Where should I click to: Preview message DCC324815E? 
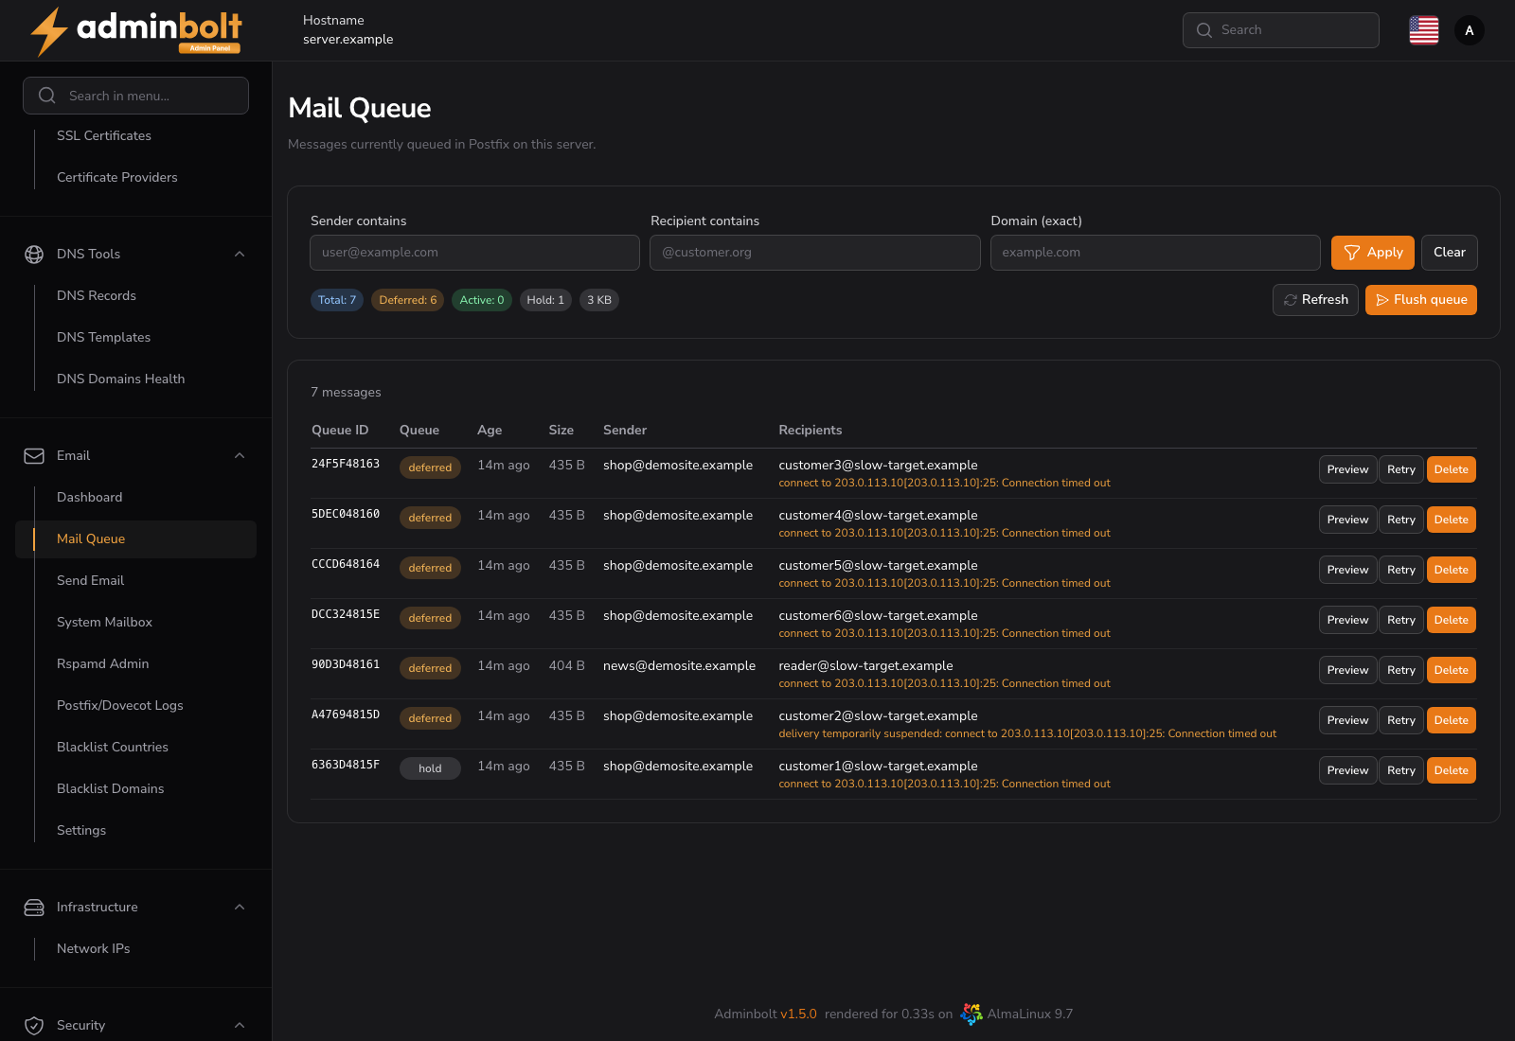[x=1347, y=620]
